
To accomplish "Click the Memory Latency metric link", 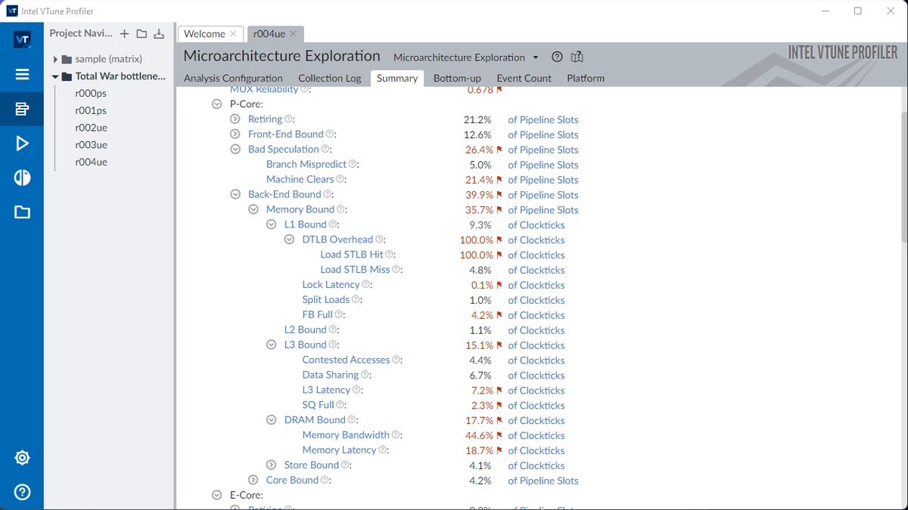I will pos(339,450).
